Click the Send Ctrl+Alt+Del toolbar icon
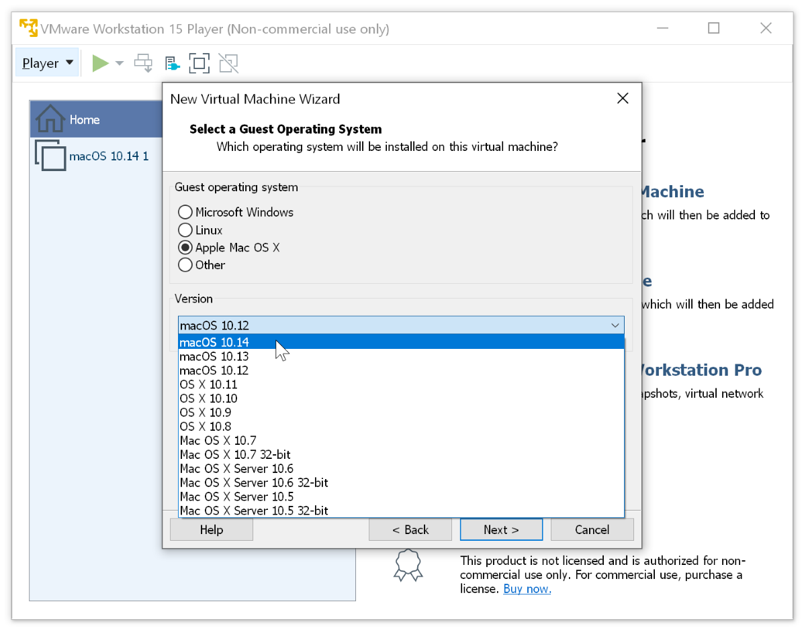 (x=143, y=64)
